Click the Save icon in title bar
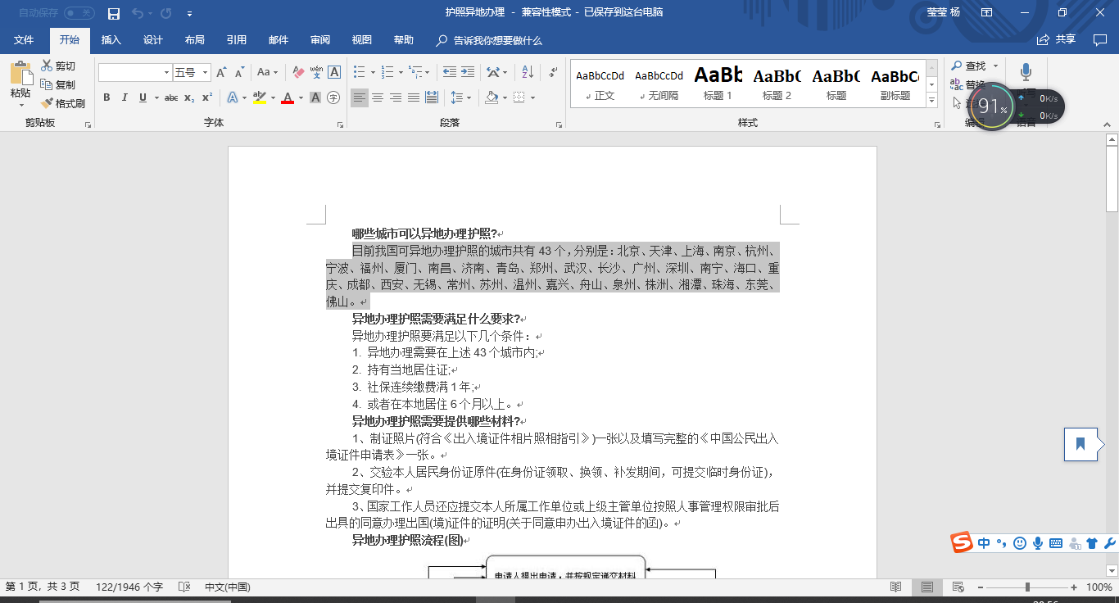The width and height of the screenshot is (1119, 603). pos(114,13)
